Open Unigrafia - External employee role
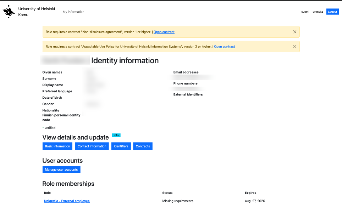 67,201
